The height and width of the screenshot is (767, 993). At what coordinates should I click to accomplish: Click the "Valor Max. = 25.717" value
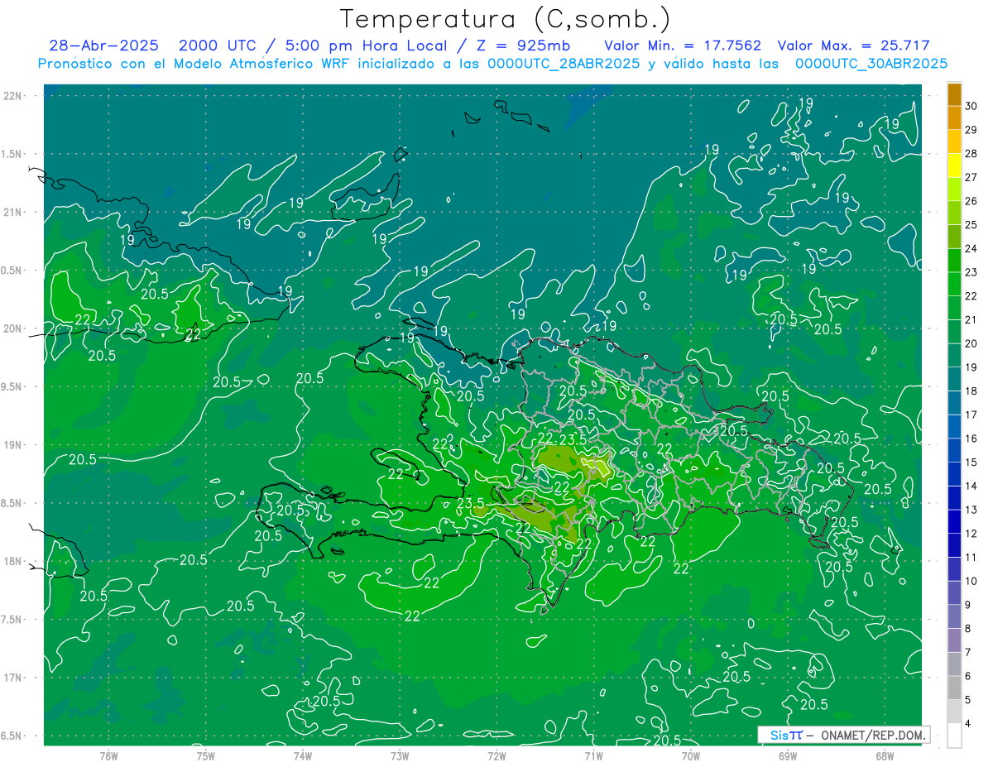coord(854,46)
